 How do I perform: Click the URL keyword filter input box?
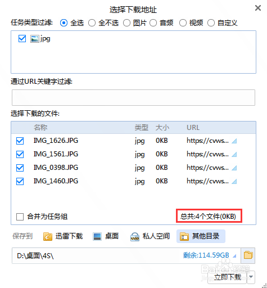click(133, 97)
